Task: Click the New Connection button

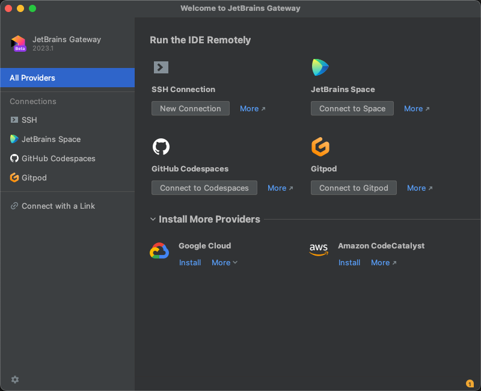Action: [x=191, y=108]
